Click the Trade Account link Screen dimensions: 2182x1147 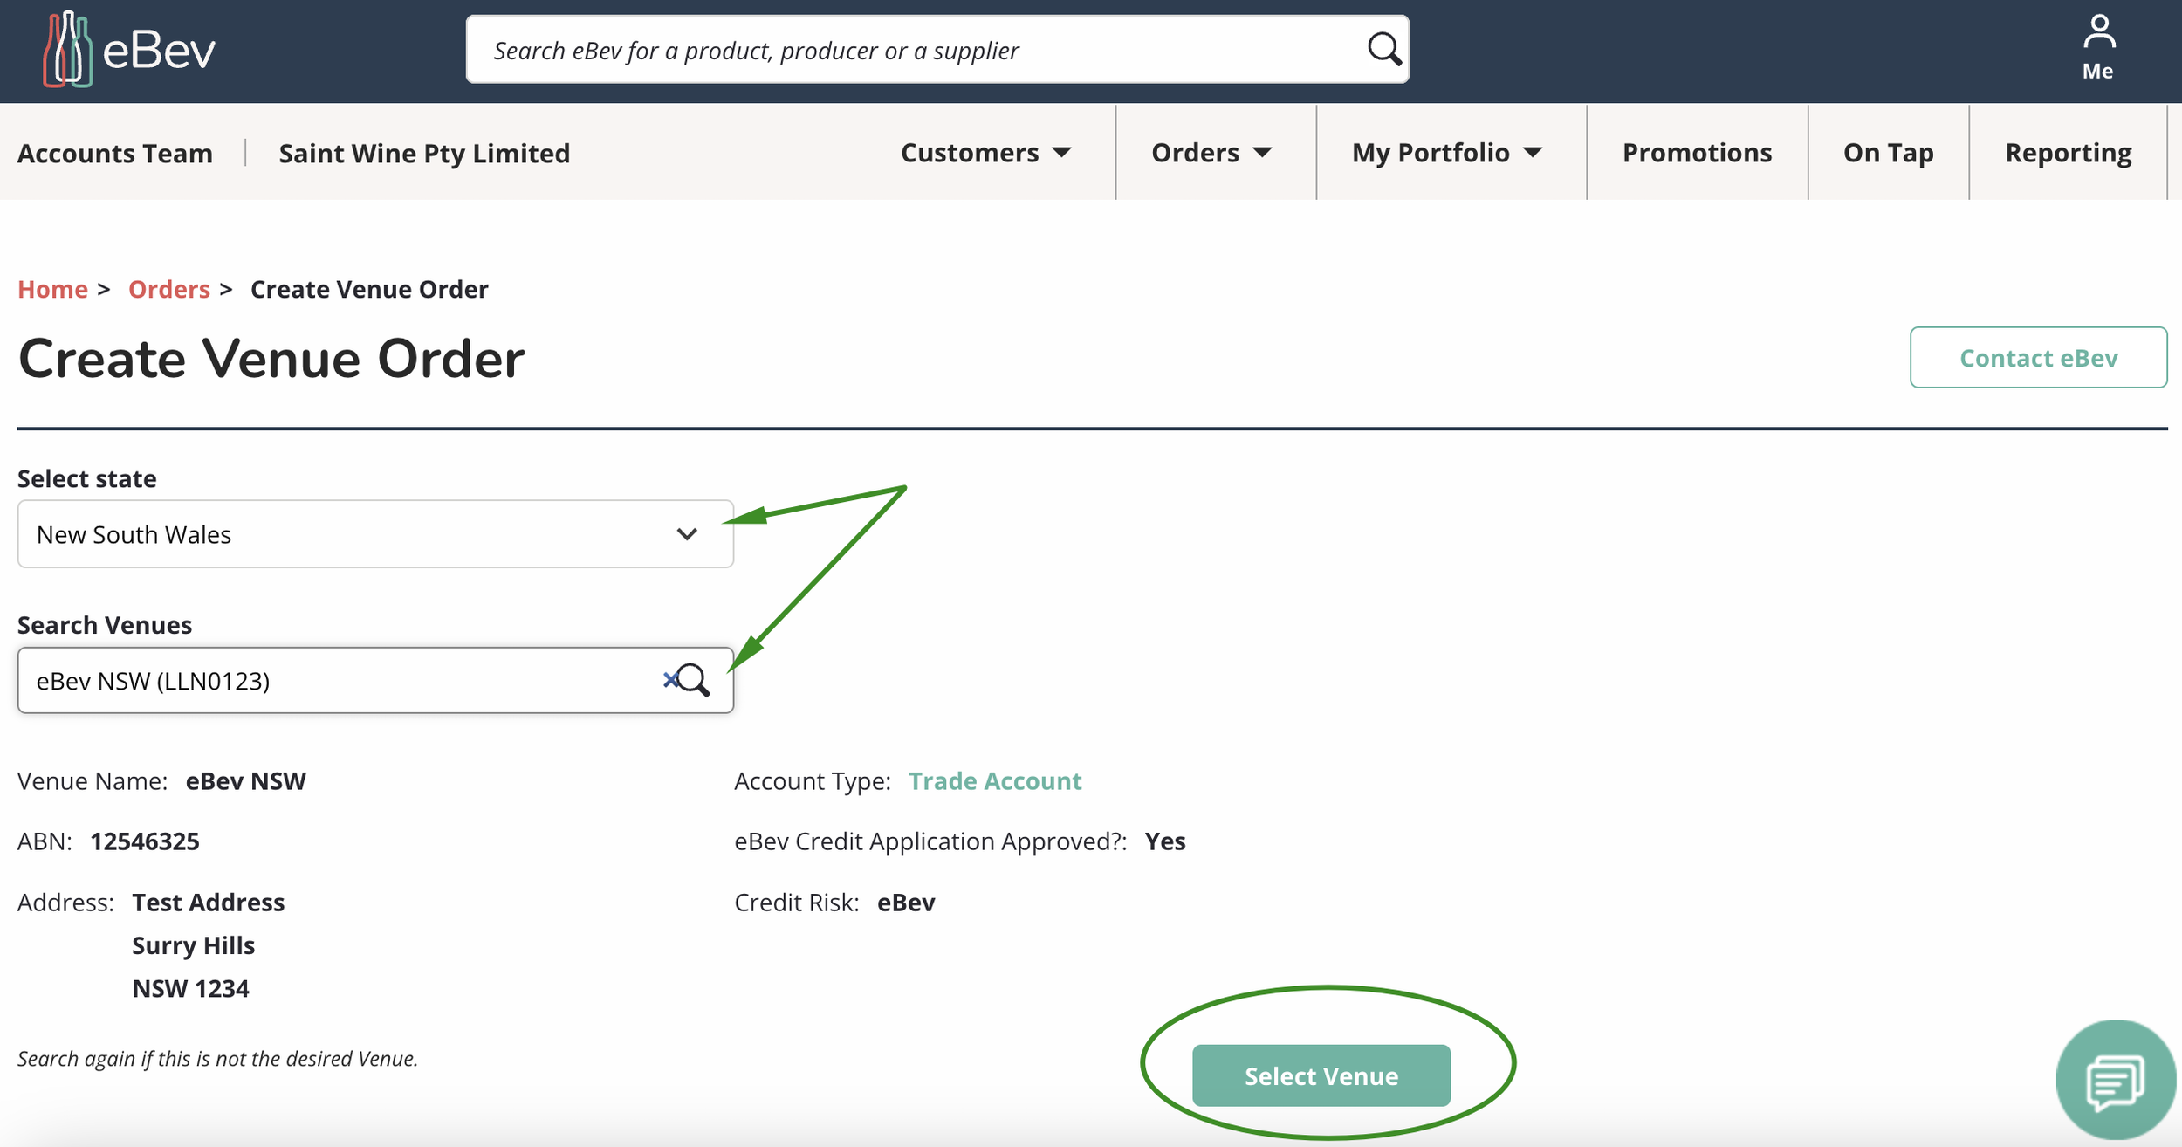click(995, 780)
